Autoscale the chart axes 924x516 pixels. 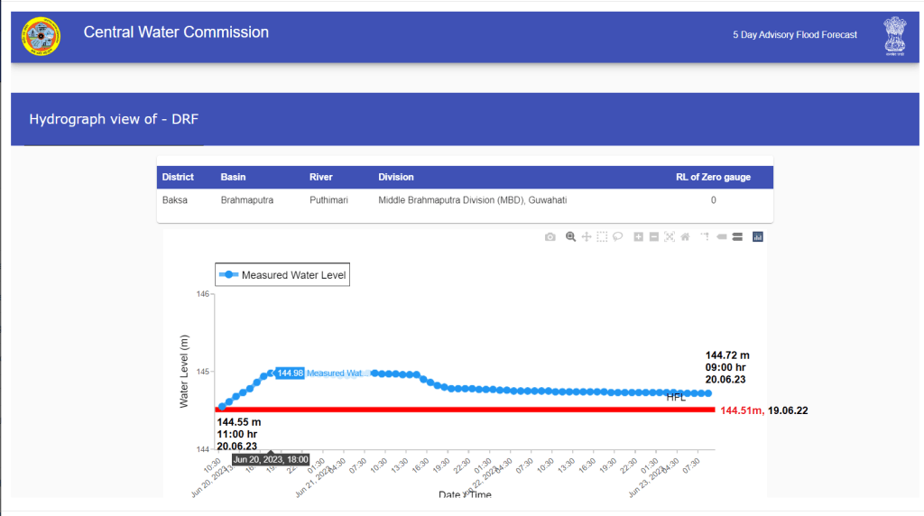point(670,237)
